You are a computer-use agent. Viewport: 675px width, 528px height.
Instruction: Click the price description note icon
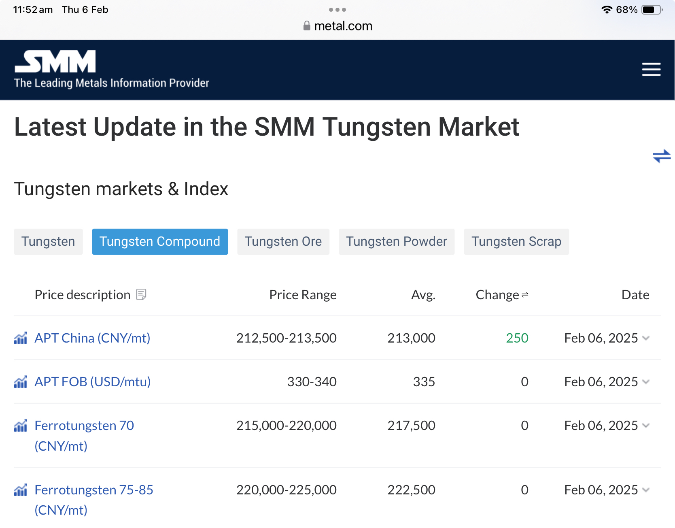(x=141, y=294)
